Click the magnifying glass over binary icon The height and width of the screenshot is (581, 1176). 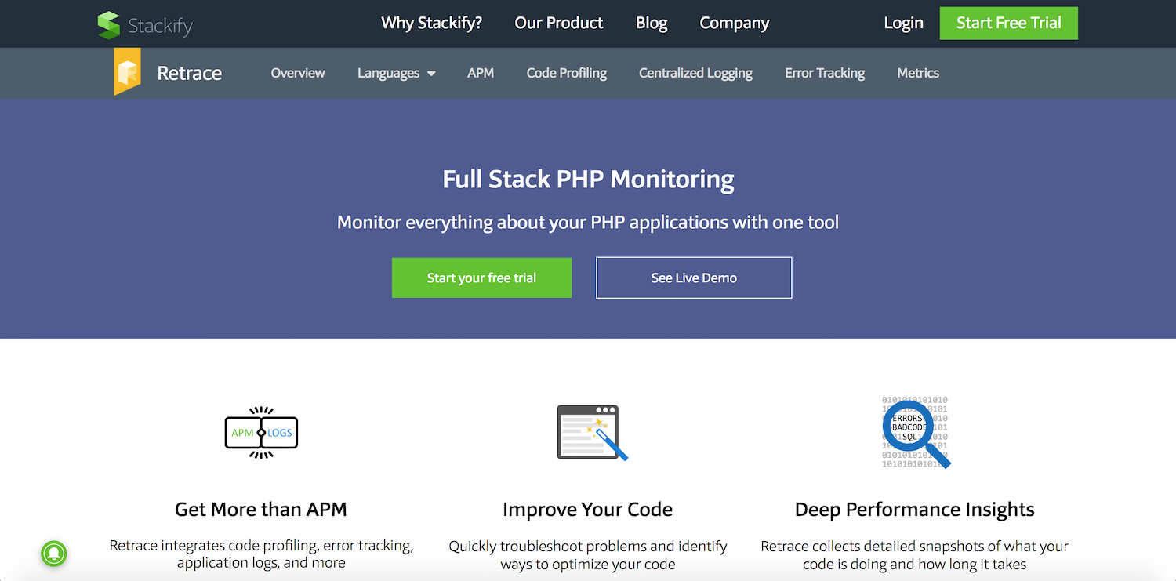click(x=915, y=432)
